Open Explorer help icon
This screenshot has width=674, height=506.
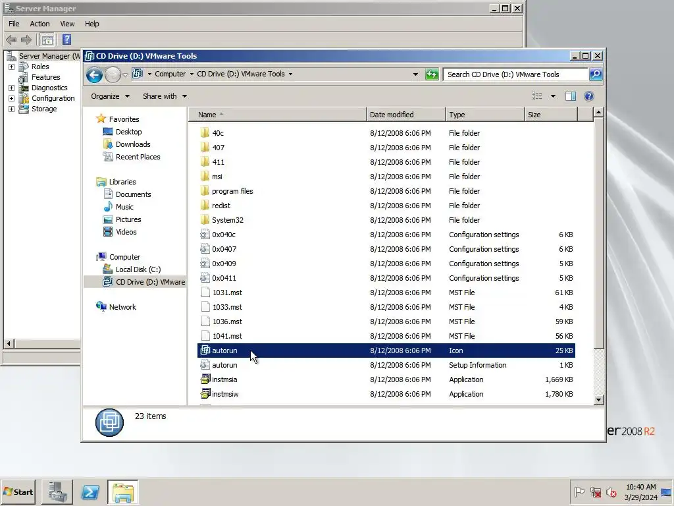pyautogui.click(x=589, y=96)
